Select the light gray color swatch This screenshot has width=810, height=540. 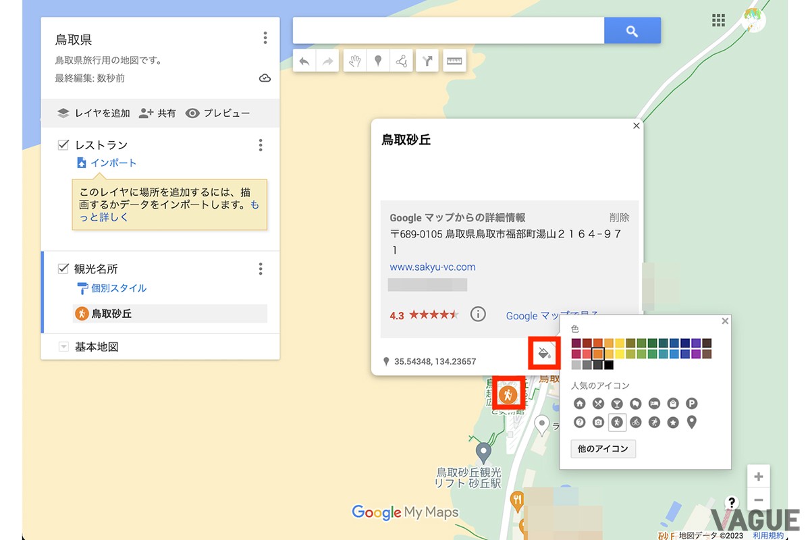(576, 365)
